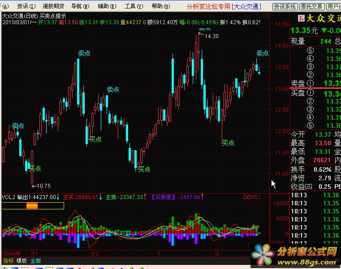Open the 导航(N) menu
The width and height of the screenshot is (341, 269).
point(80,6)
